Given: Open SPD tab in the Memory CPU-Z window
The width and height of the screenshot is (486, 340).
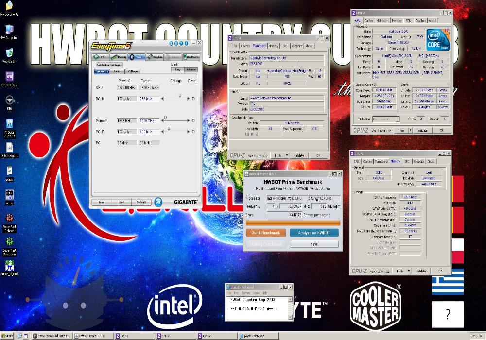Looking at the screenshot, I should pos(407,161).
